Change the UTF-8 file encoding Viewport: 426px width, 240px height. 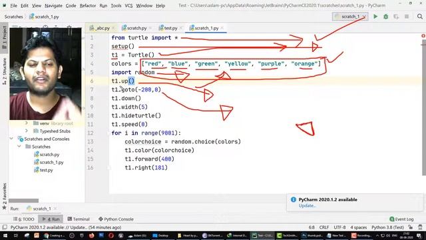point(339,227)
